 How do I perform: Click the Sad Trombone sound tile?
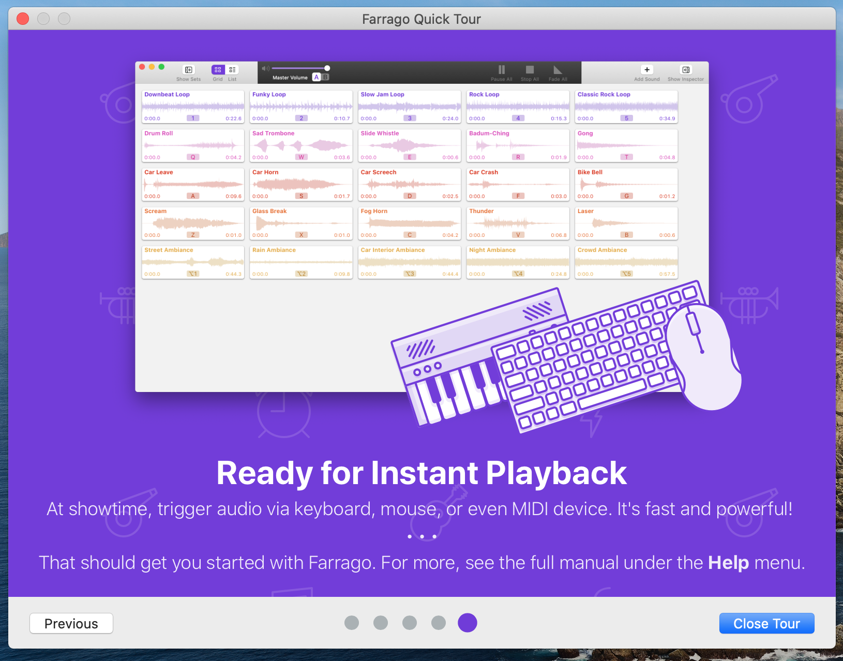(x=301, y=145)
